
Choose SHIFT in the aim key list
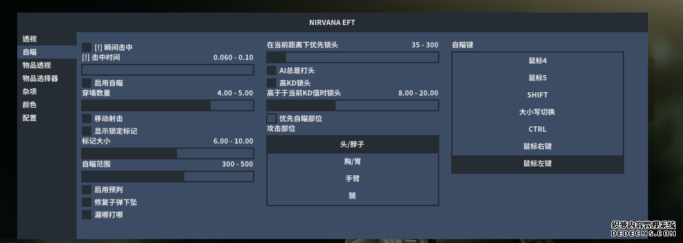pyautogui.click(x=538, y=95)
